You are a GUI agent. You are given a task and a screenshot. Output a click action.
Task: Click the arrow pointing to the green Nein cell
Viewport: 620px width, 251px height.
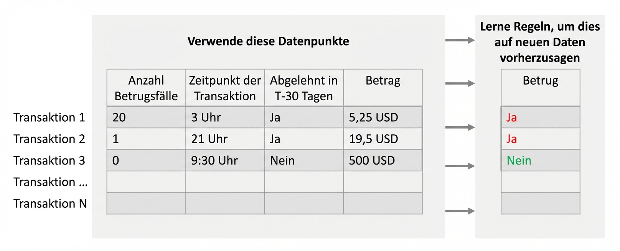pyautogui.click(x=460, y=166)
